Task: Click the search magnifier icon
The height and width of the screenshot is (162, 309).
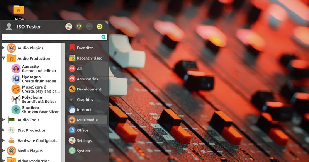Action: [104, 37]
